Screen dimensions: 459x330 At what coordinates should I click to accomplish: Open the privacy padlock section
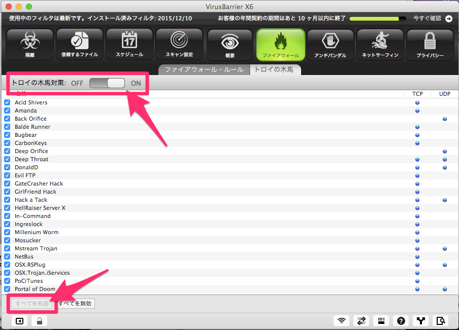pos(430,45)
